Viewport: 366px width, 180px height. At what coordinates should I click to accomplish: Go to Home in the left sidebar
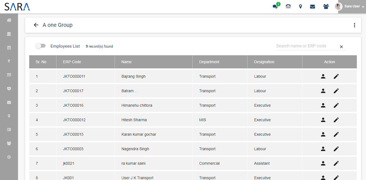9,20
